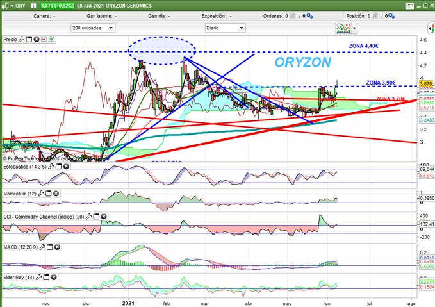435x307 pixels.
Task: Click the 0,3950 Momentum value tag
Action: (427, 198)
